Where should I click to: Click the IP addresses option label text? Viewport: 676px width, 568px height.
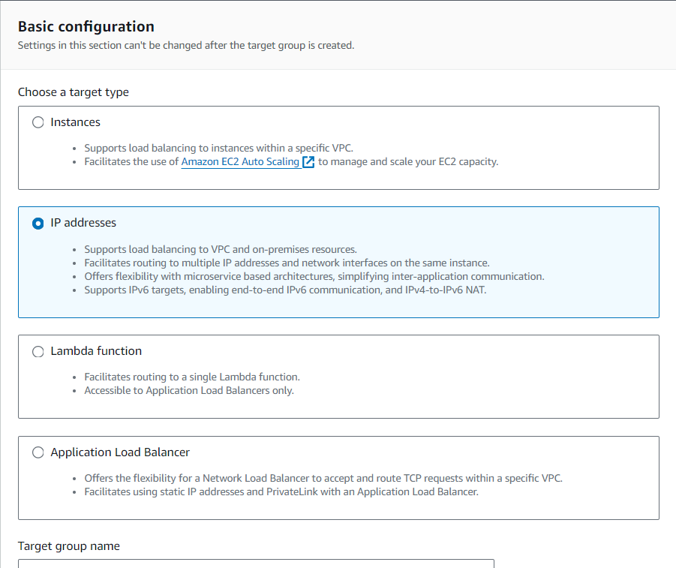(83, 223)
